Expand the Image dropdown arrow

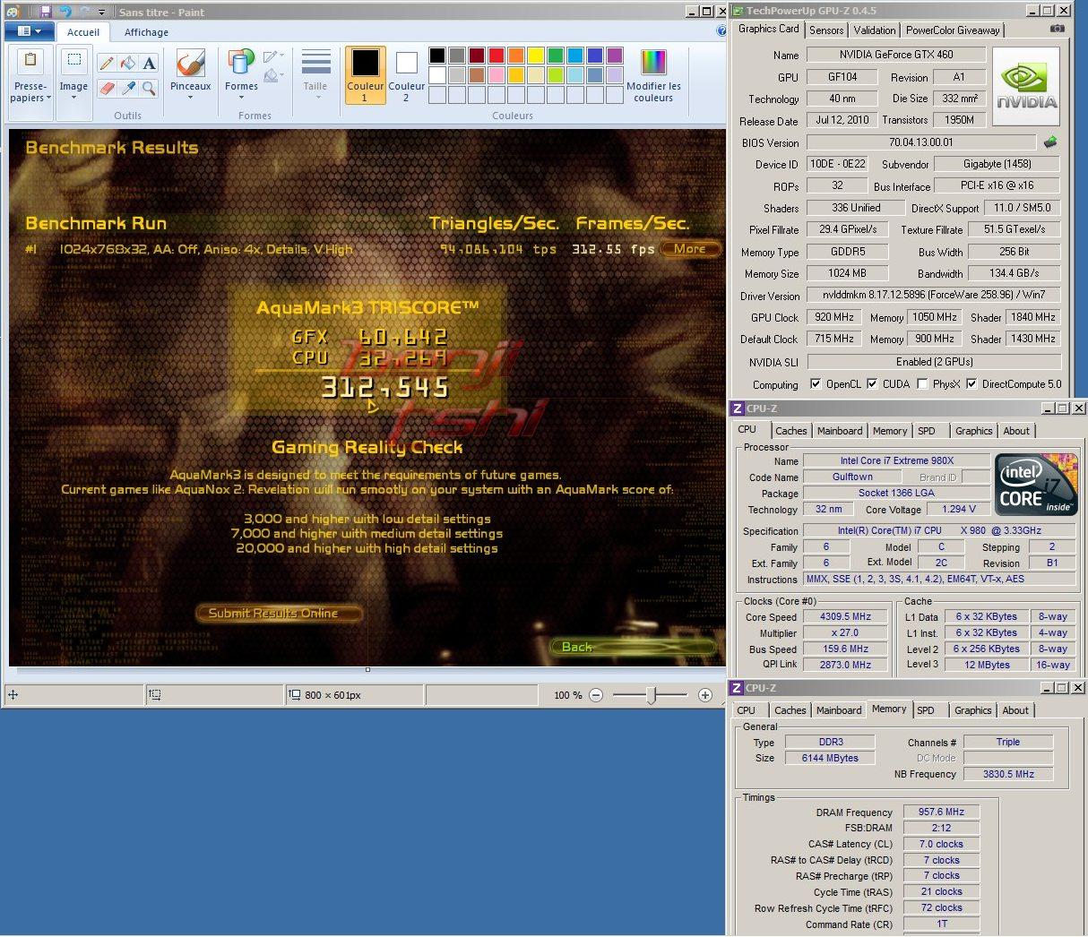click(x=73, y=97)
